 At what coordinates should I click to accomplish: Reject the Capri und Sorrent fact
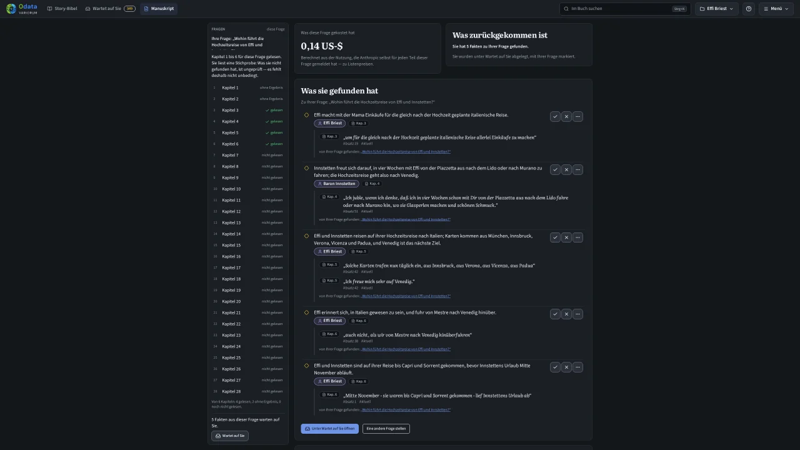pos(566,367)
